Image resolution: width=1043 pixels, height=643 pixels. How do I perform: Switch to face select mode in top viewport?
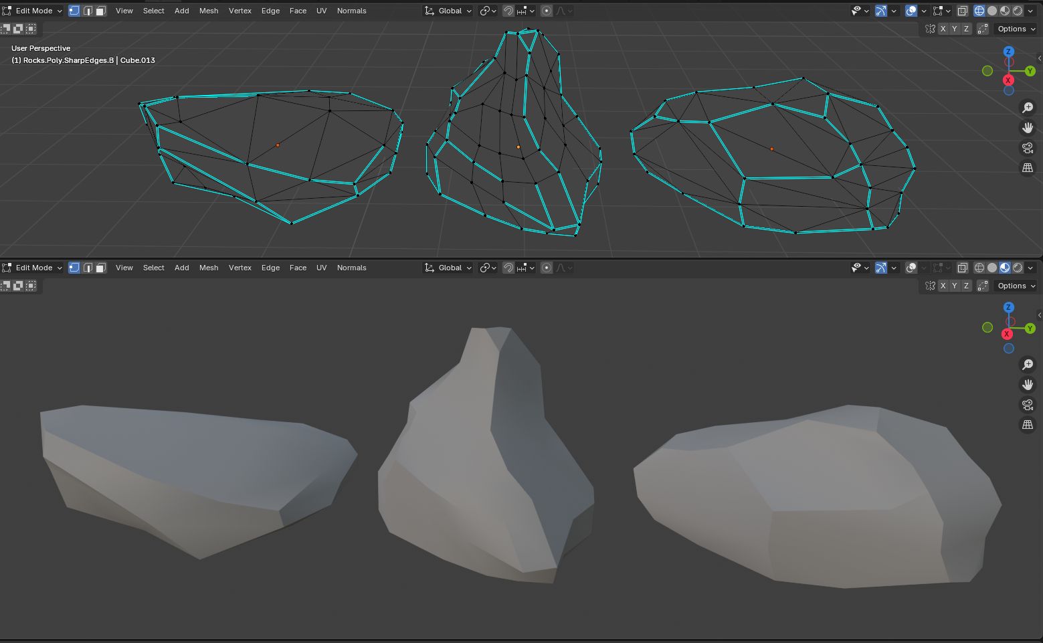coord(100,11)
